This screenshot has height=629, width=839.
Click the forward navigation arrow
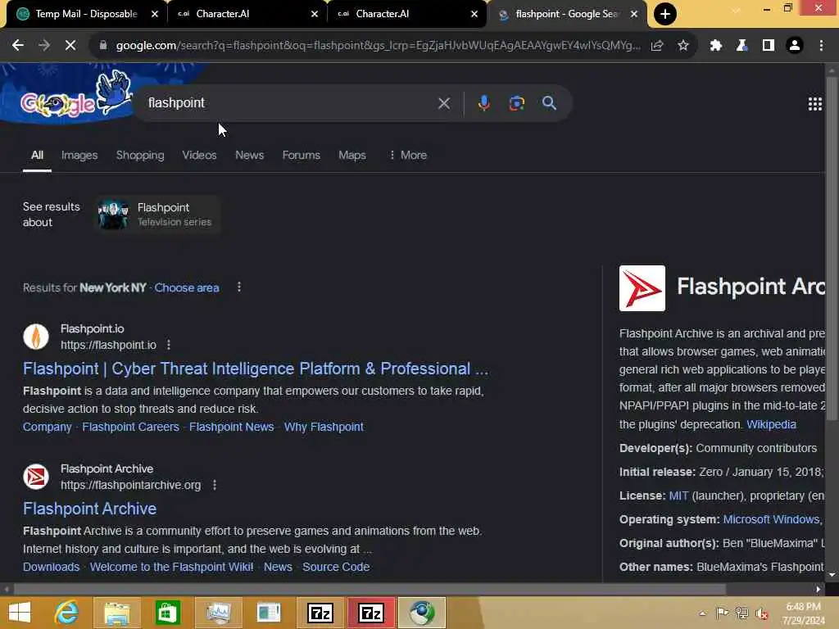click(44, 46)
